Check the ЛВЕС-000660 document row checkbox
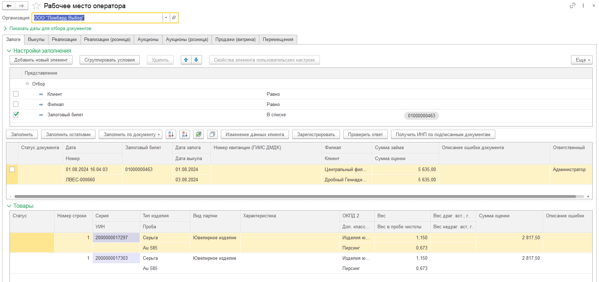This screenshot has height=282, width=599. 12,169
